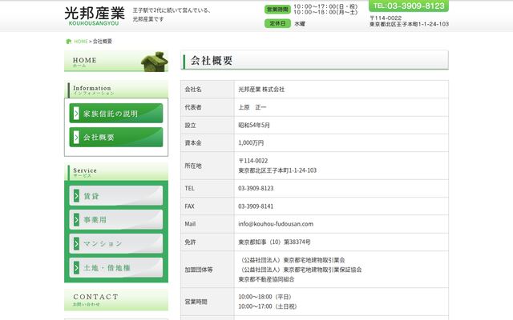The width and height of the screenshot is (513, 320).
Task: Click the 設立 row label
Action: click(x=191, y=125)
